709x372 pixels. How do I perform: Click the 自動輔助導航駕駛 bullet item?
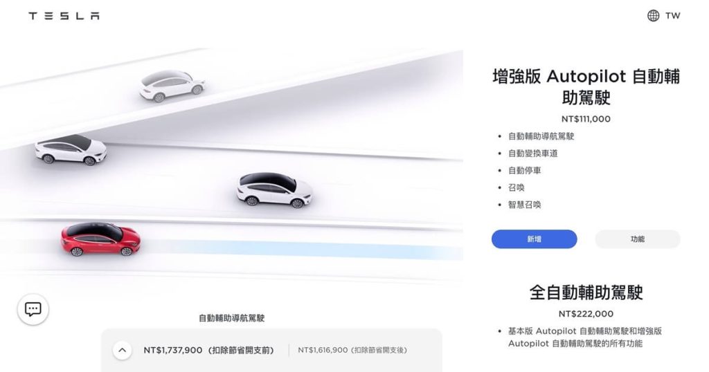541,136
